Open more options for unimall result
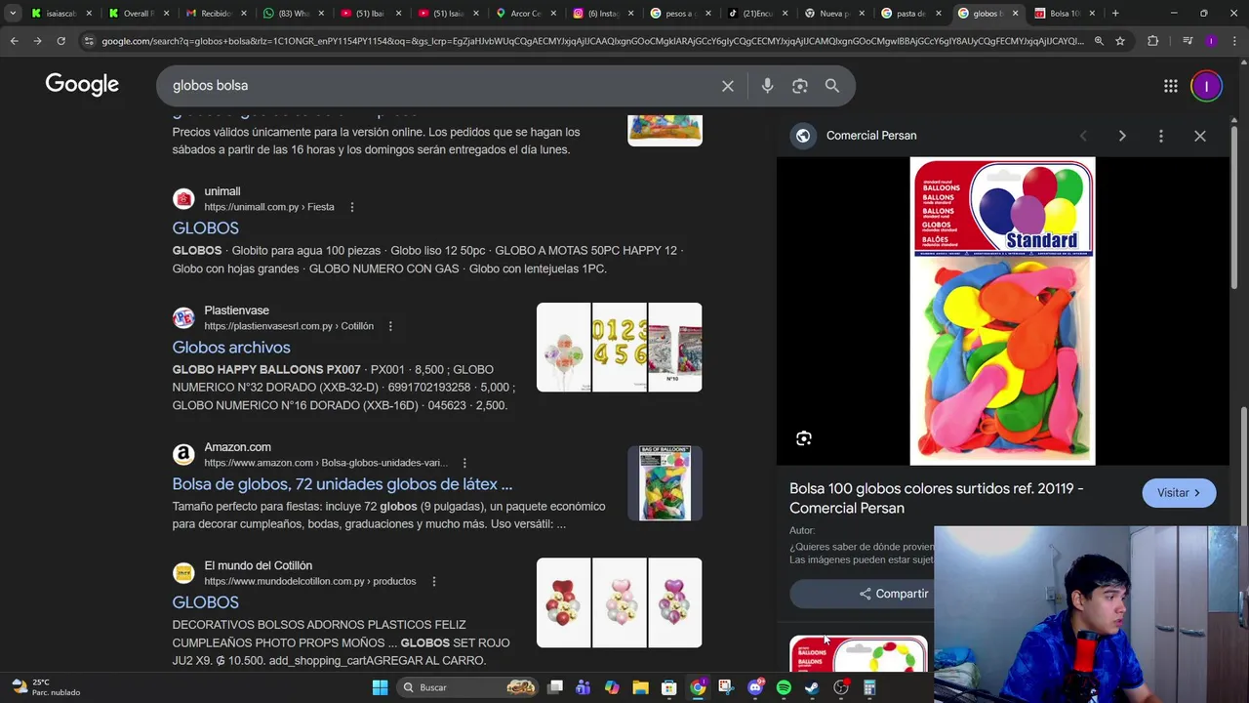The height and width of the screenshot is (703, 1249). [352, 207]
